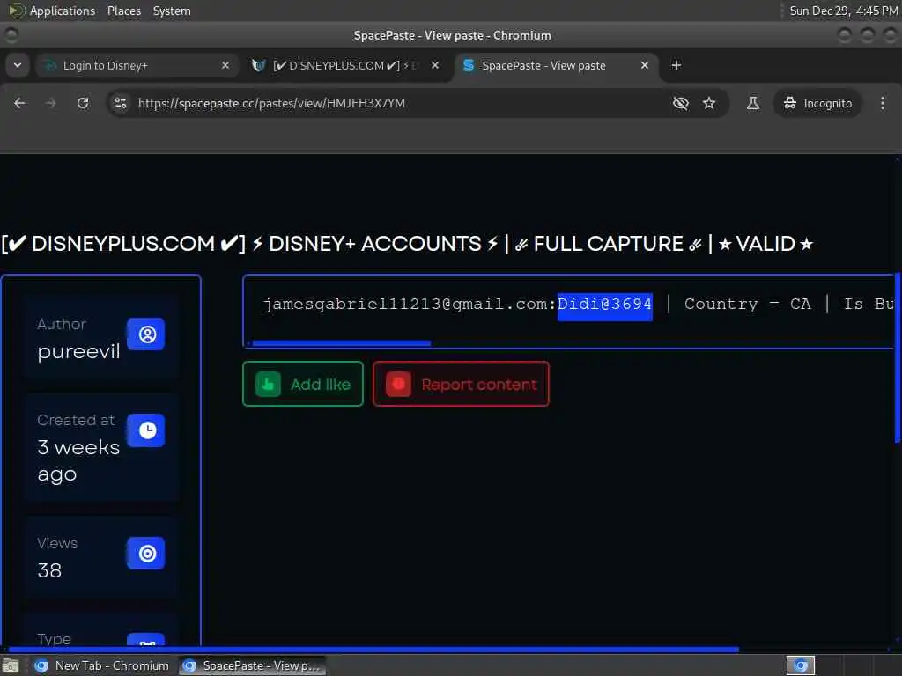Click the workspace switcher in bottom panel
This screenshot has height=676, width=902.
[800, 665]
